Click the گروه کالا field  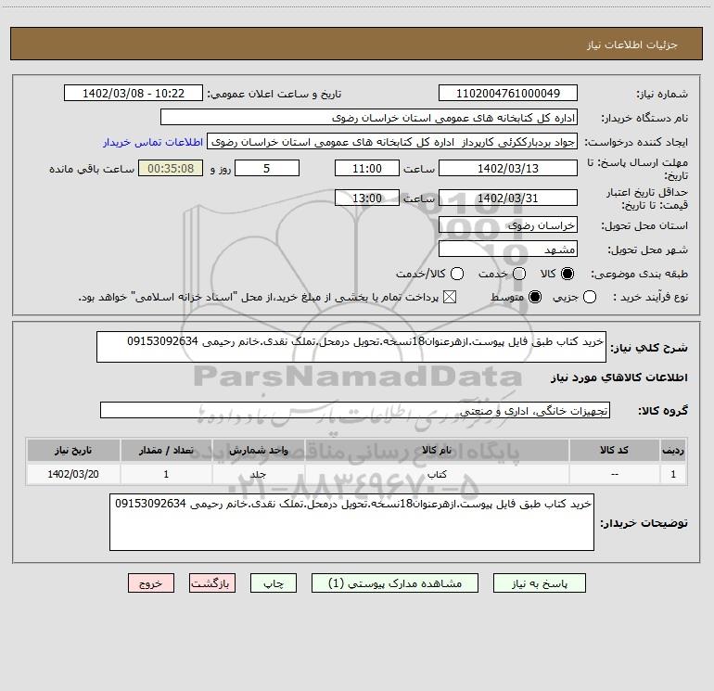(355, 410)
